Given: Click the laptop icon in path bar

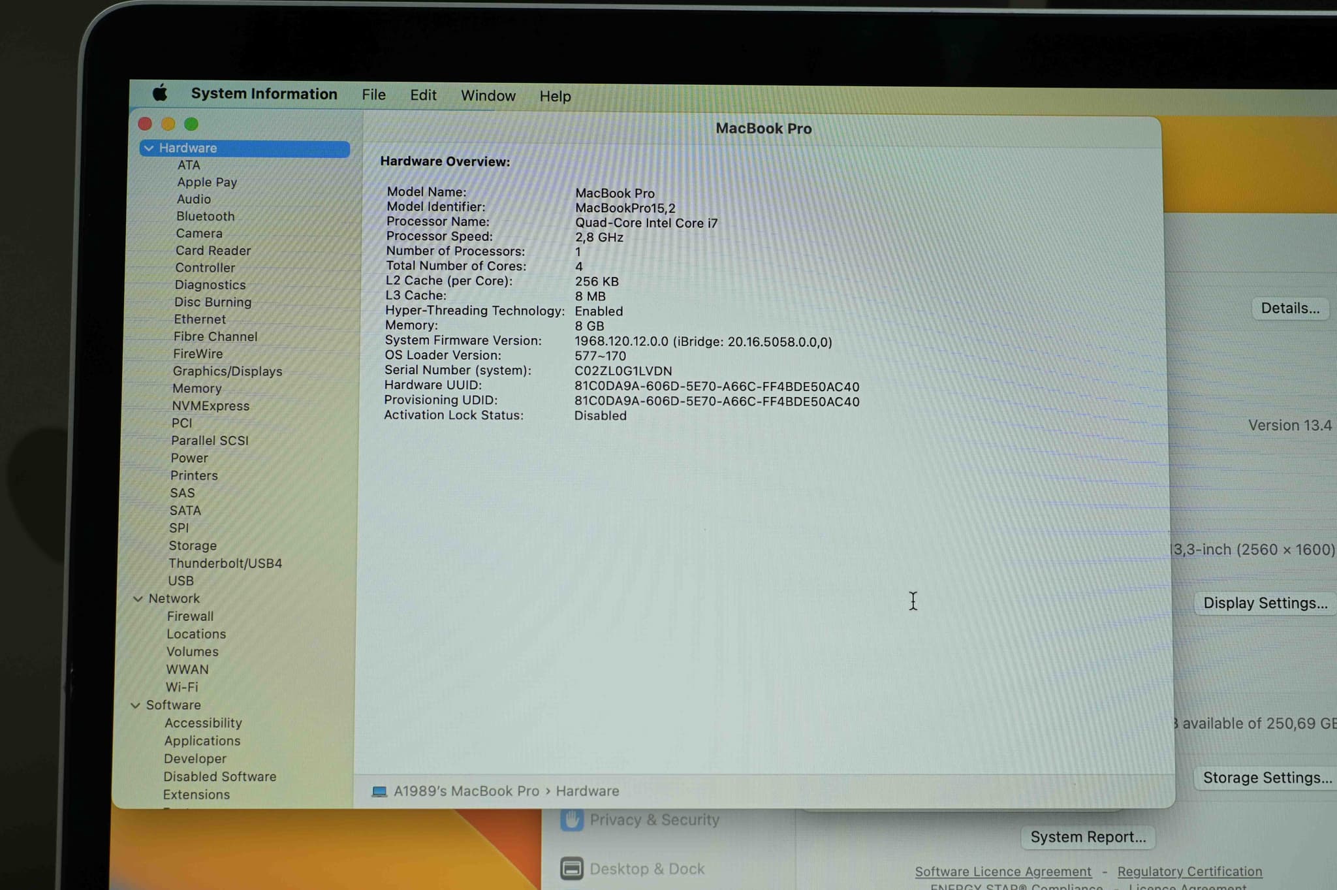Looking at the screenshot, I should click(379, 791).
